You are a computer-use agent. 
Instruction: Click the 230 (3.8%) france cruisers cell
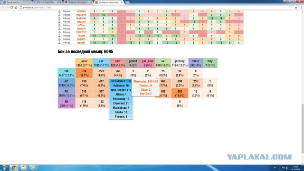point(196,83)
